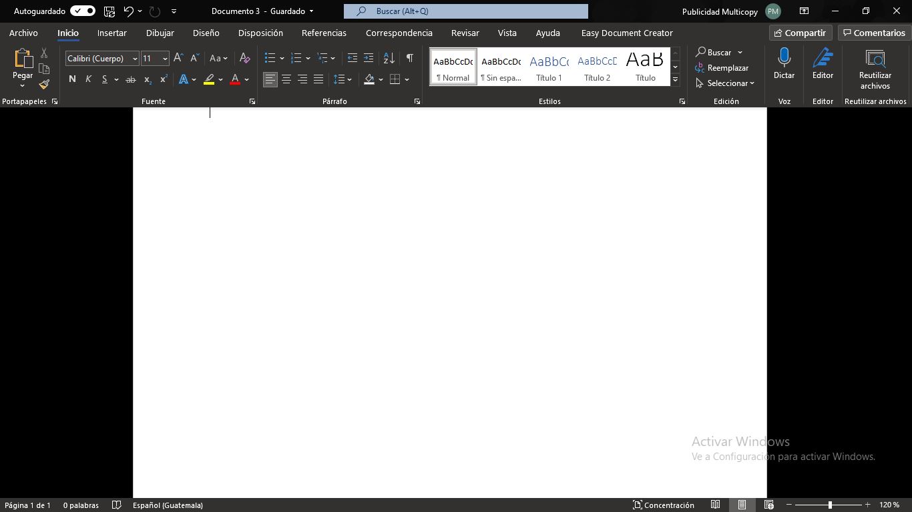Align text to the right
The width and height of the screenshot is (912, 512).
point(302,79)
